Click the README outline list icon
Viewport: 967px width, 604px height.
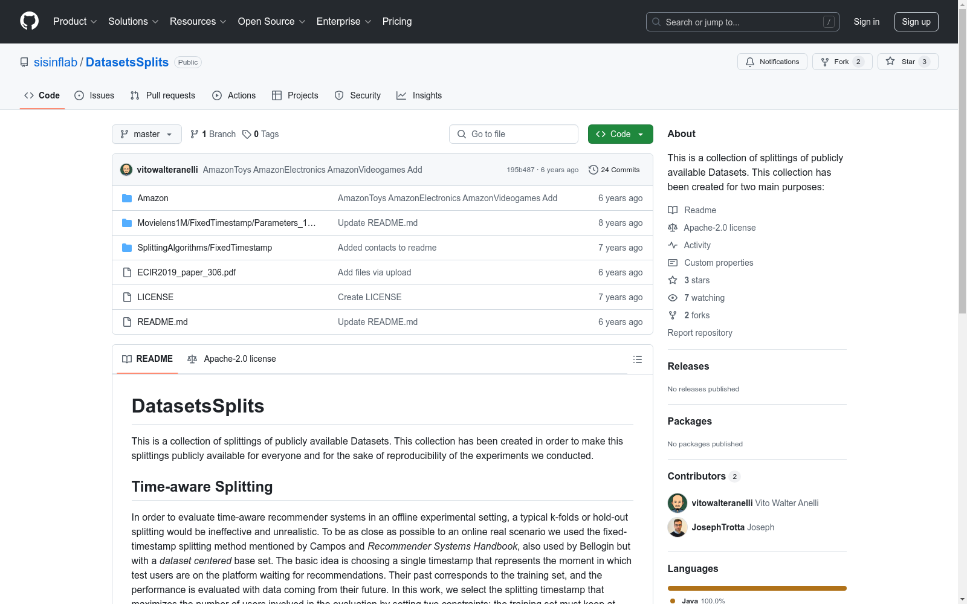coord(637,359)
